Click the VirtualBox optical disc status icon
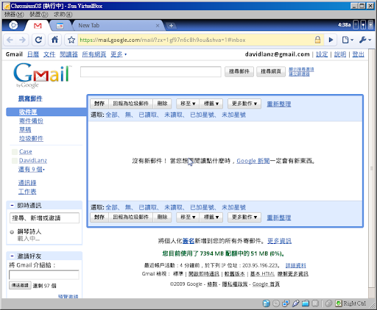Screen dimensions: 377x310 coord(276,303)
